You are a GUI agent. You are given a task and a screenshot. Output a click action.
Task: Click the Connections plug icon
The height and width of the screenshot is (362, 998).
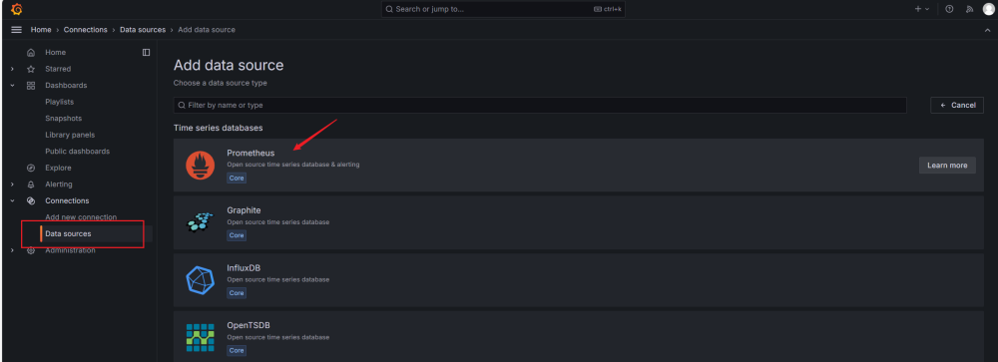(31, 201)
